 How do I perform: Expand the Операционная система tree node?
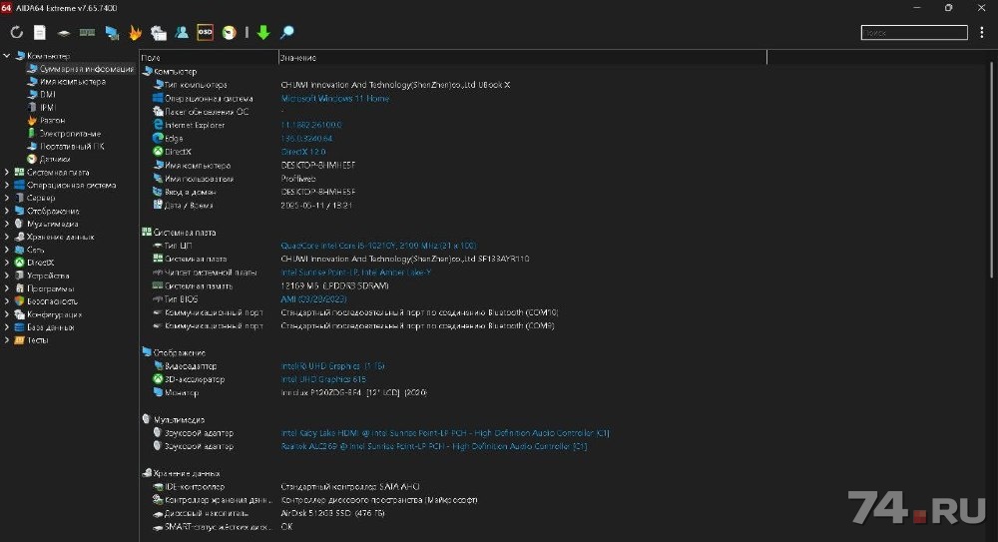coord(7,185)
